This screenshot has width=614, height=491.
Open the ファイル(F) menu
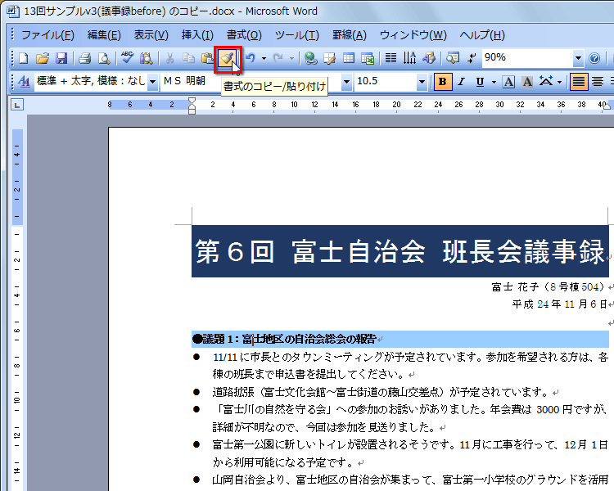[47, 35]
